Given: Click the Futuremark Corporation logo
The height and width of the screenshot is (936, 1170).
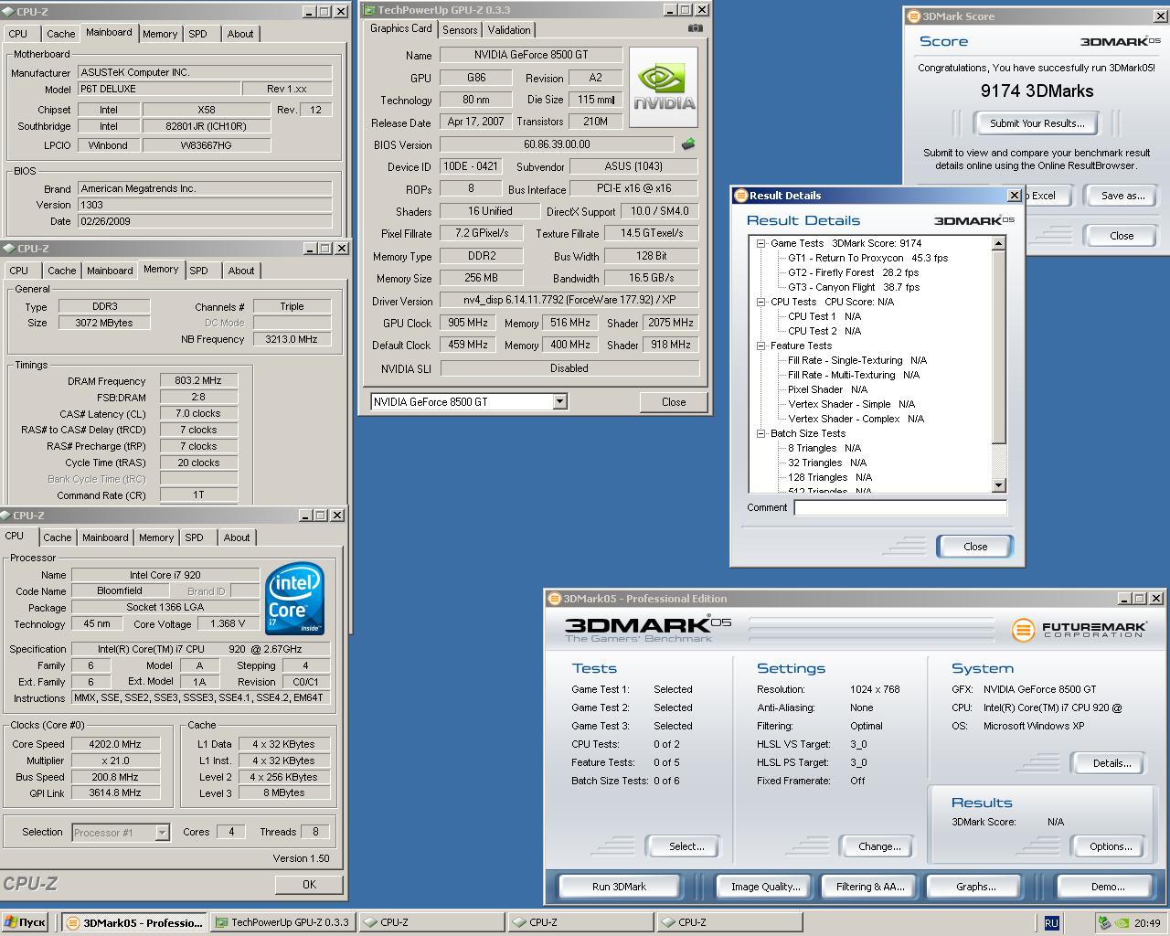Looking at the screenshot, I should click(1080, 630).
